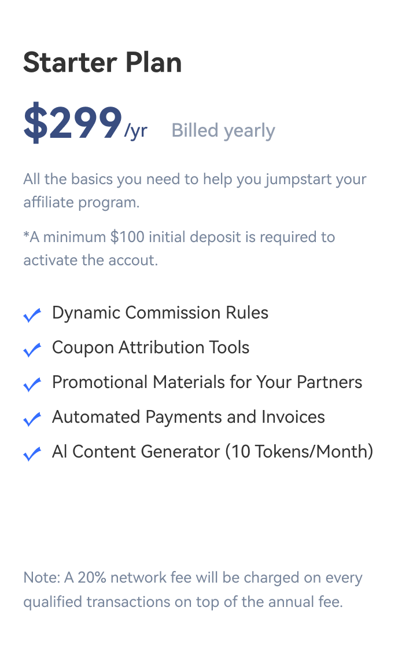Click the "activate the accout" line
Image resolution: width=413 pixels, height=666 pixels.
coord(90,260)
